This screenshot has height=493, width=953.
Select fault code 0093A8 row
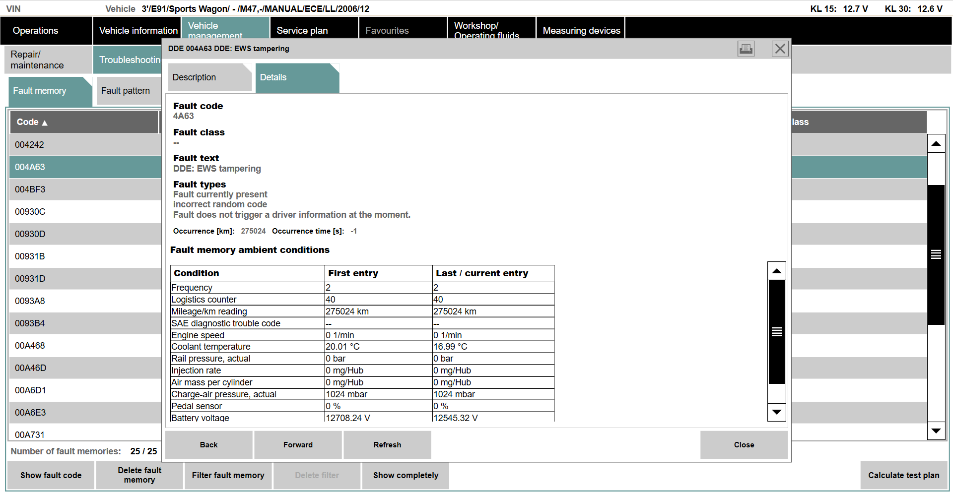tap(85, 301)
